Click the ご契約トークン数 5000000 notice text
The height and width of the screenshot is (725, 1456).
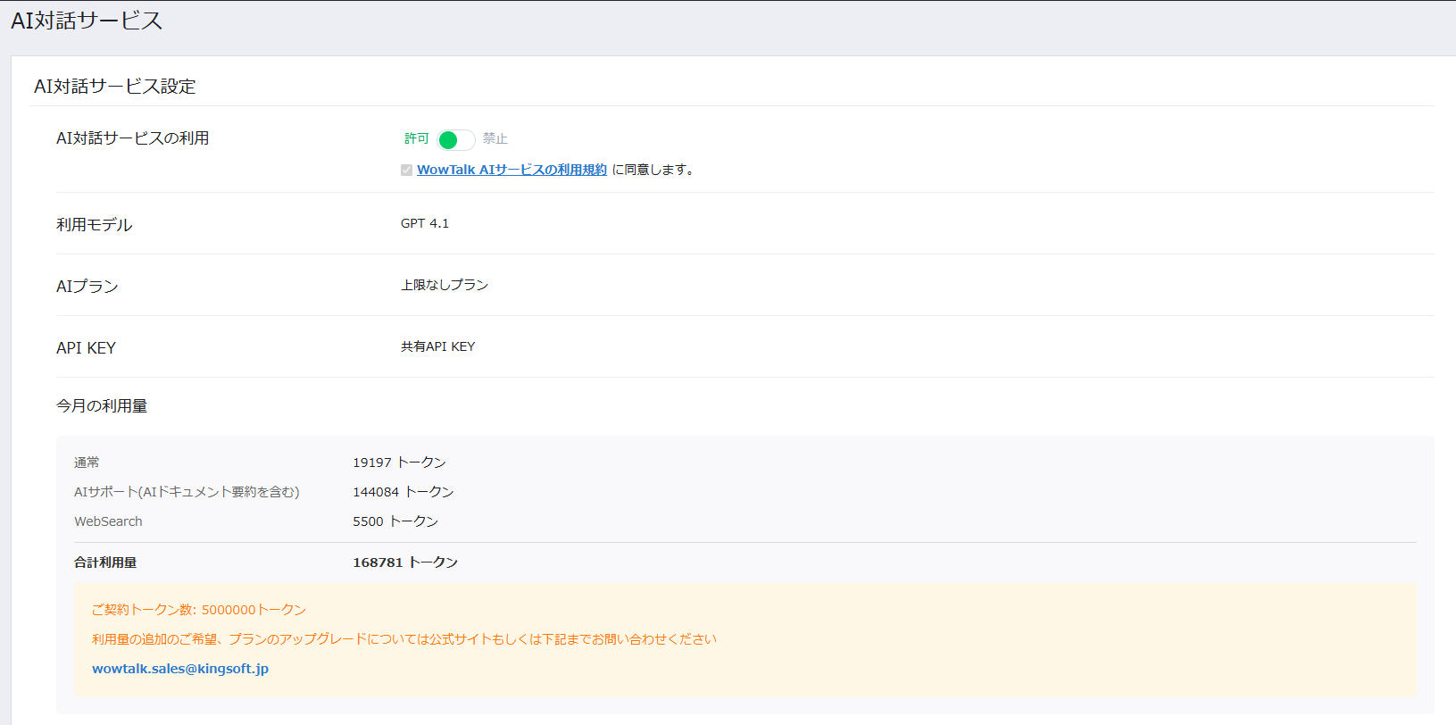(x=199, y=610)
